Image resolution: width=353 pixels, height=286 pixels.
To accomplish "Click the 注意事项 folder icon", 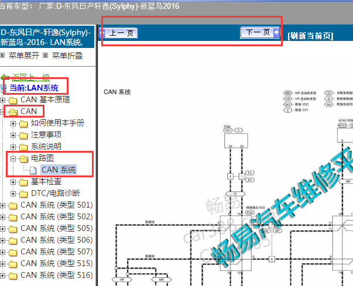I will click(x=23, y=135).
